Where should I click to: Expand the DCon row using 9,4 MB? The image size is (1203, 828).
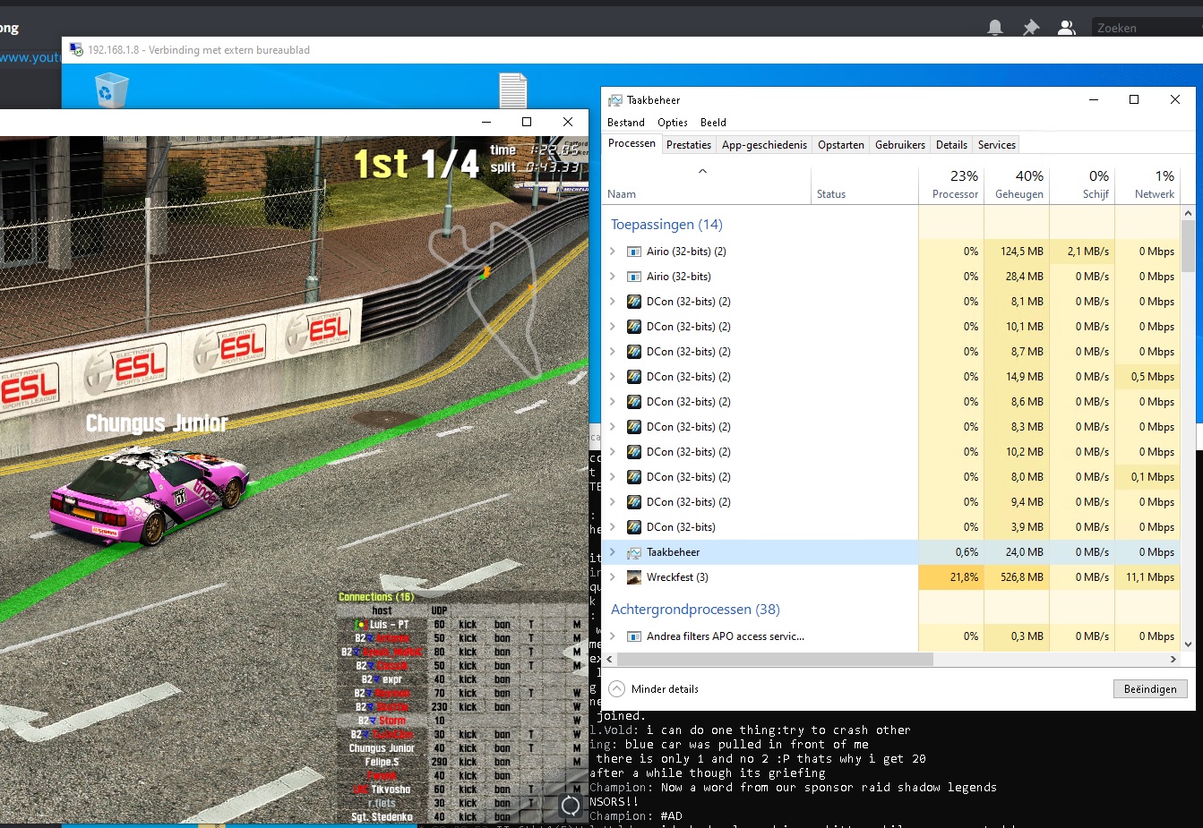point(613,502)
